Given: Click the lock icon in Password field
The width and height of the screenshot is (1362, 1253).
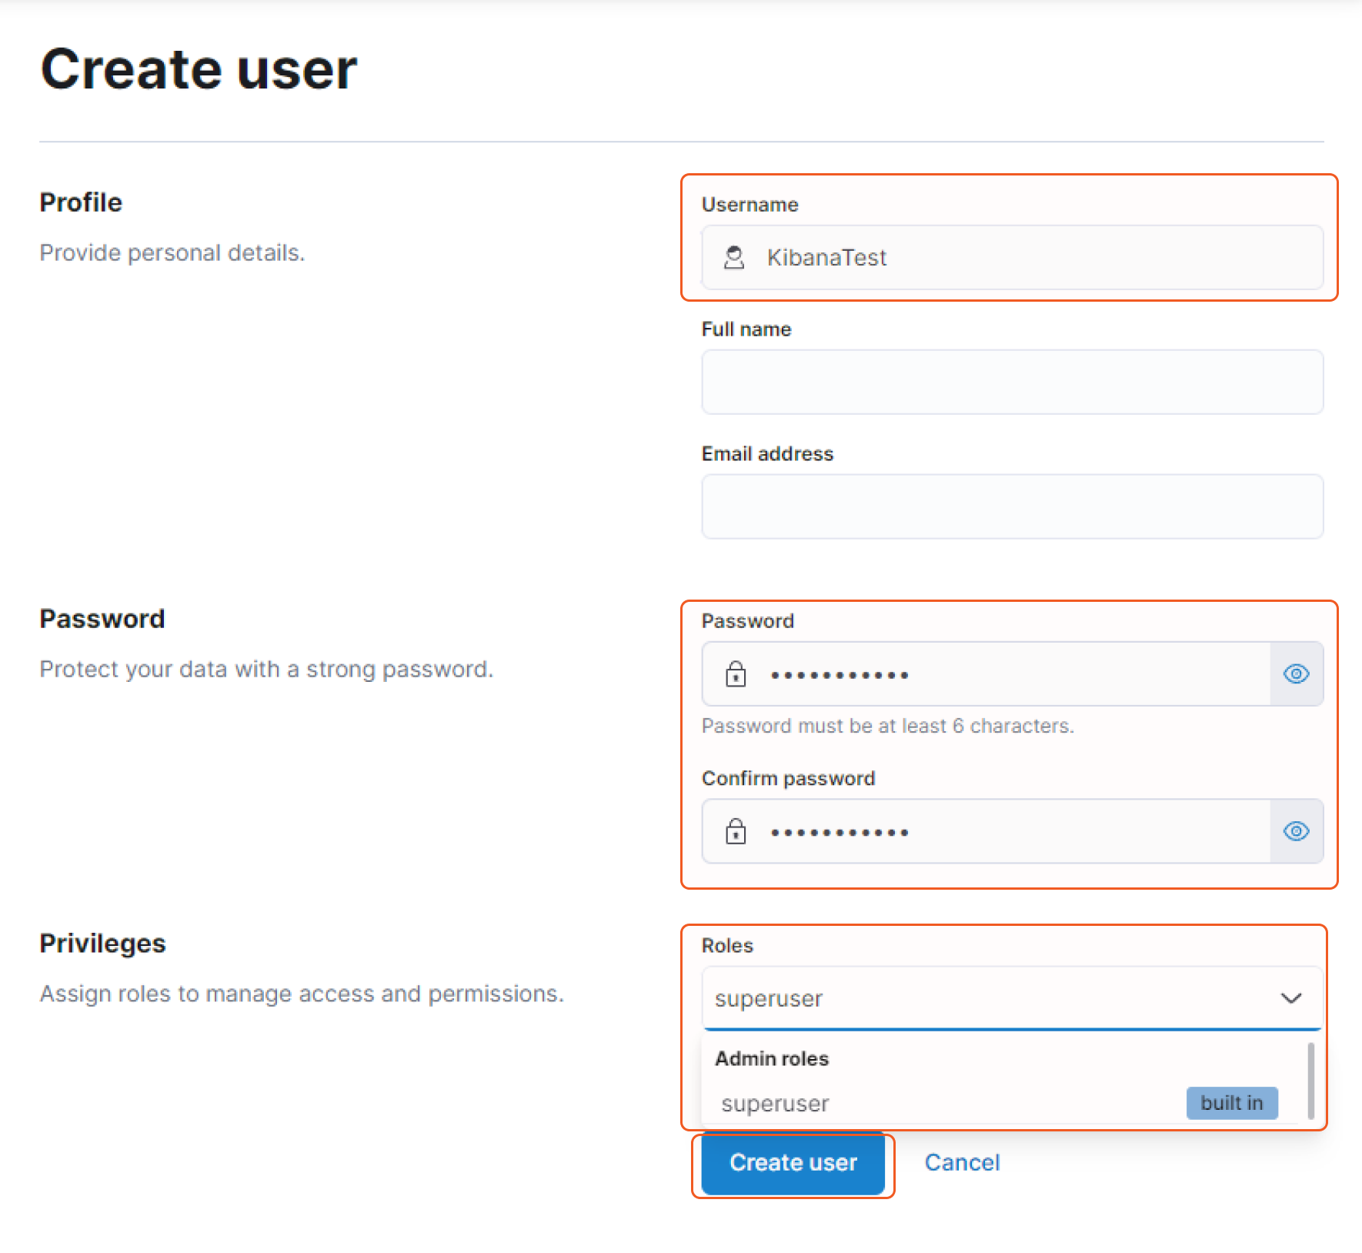Looking at the screenshot, I should click(x=736, y=674).
